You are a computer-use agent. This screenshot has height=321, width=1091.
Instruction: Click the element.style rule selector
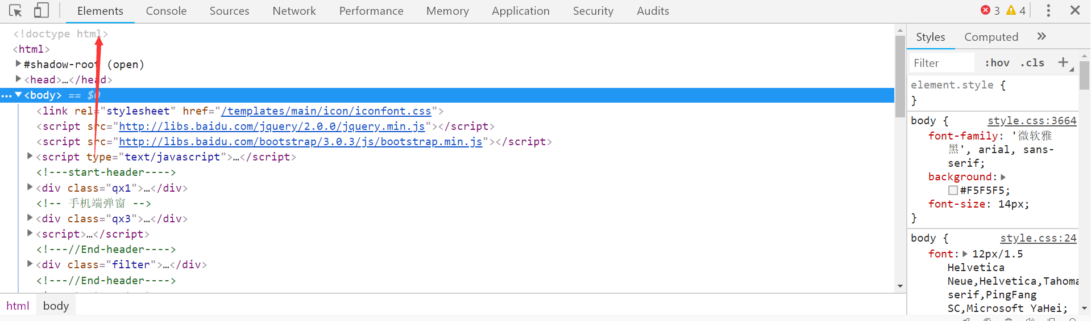pyautogui.click(x=952, y=85)
